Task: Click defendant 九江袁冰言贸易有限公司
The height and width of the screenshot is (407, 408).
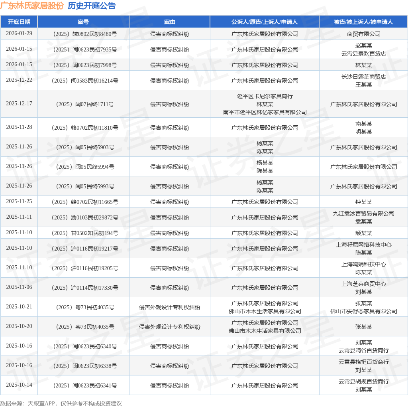Action: (363, 213)
